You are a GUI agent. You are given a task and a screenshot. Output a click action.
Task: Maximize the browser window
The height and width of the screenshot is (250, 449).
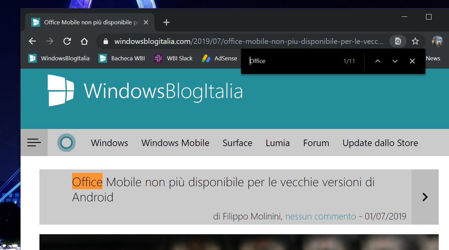point(428,17)
